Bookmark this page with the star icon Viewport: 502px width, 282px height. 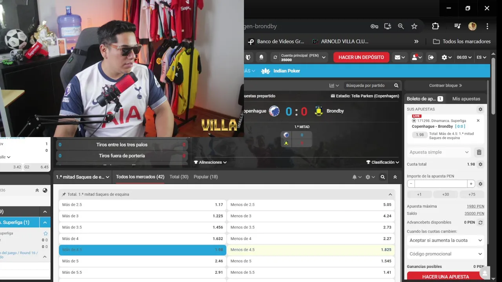(x=414, y=26)
